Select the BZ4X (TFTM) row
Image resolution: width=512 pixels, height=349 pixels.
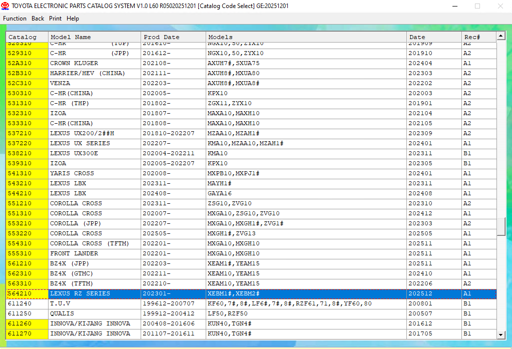pyautogui.click(x=251, y=283)
